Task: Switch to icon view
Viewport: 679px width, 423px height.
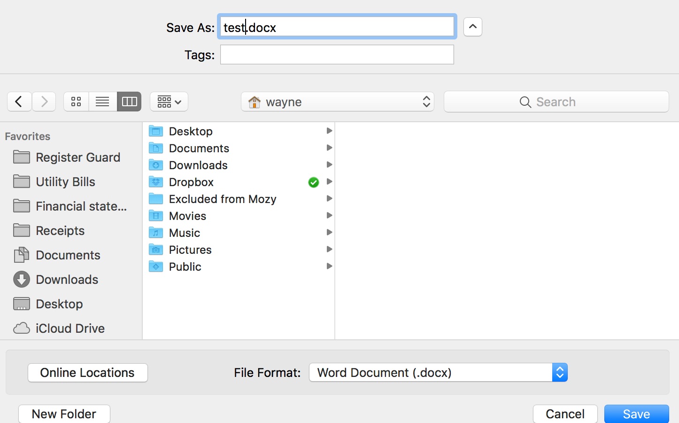Action: [76, 102]
